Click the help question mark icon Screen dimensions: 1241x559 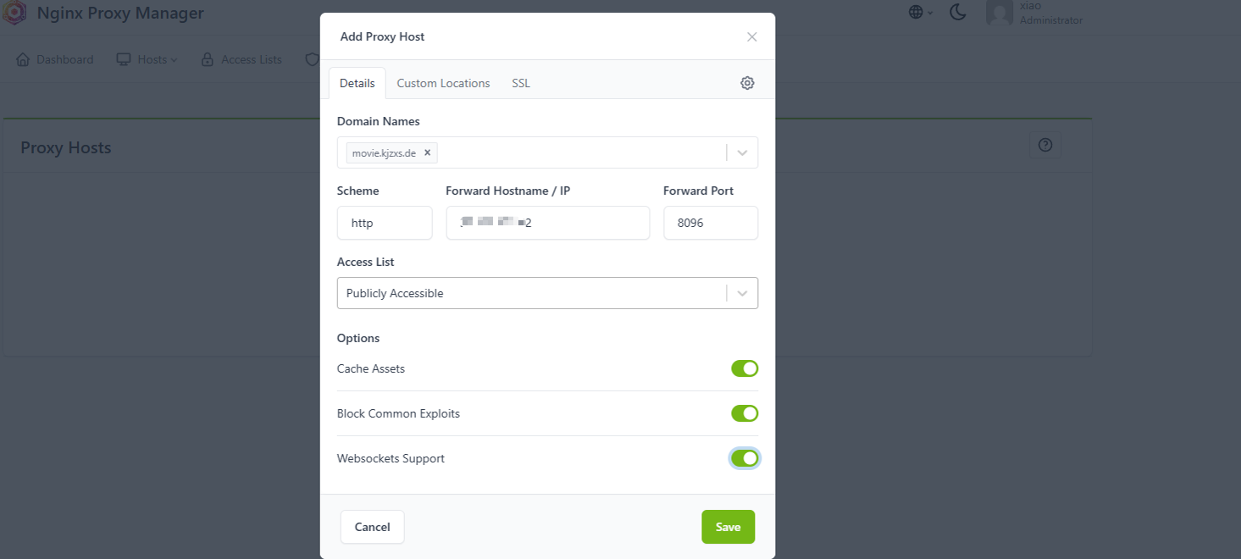(x=1044, y=146)
